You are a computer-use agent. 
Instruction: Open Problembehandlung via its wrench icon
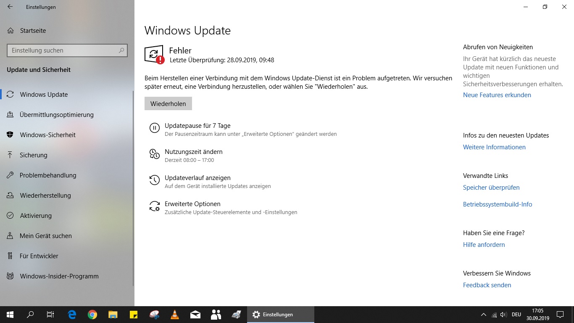pyautogui.click(x=11, y=175)
